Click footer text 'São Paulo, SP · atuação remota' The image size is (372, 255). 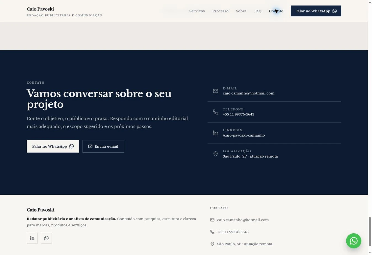(245, 244)
